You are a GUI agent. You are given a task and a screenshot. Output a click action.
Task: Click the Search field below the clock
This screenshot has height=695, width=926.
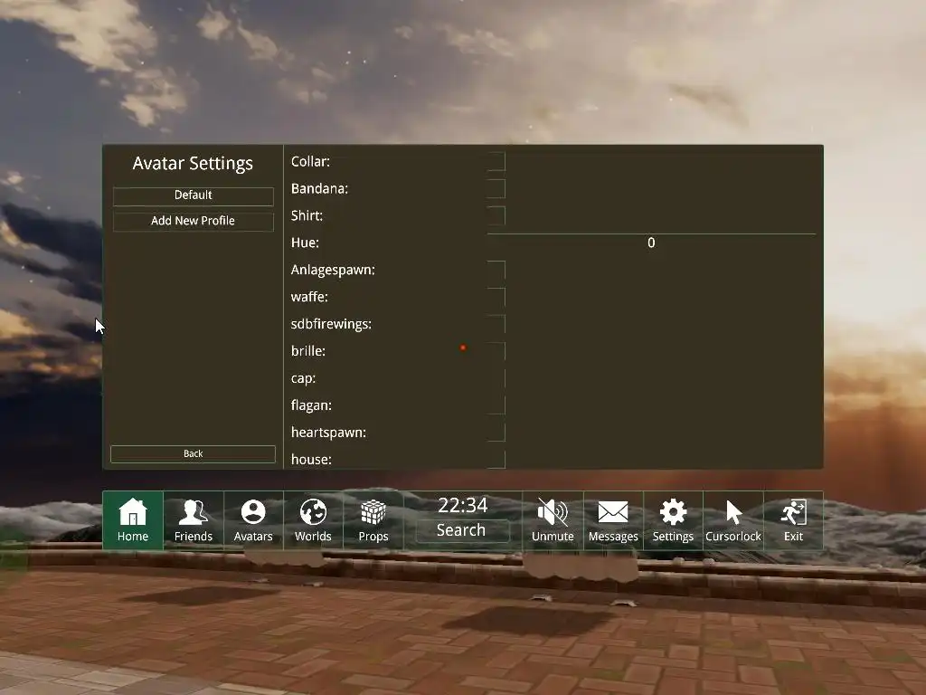pos(462,530)
